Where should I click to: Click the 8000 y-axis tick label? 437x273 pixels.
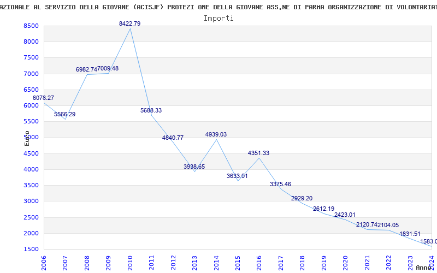pos(32,42)
